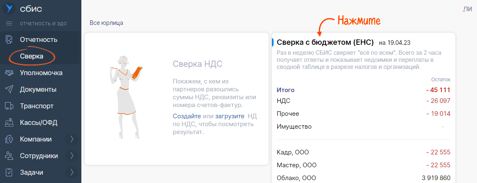Image resolution: width=477 pixels, height=183 pixels.
Task: Click the Остаток column header
Action: coord(441,80)
